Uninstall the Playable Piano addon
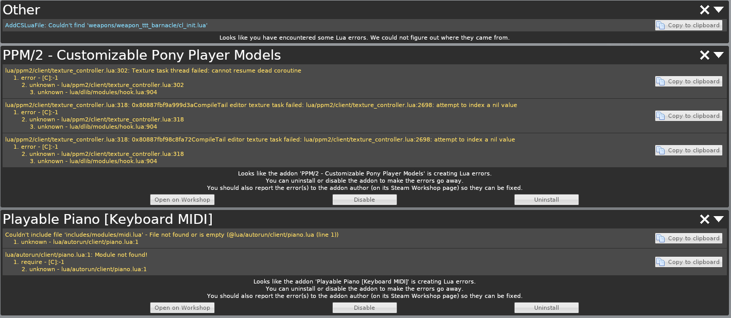Image resolution: width=731 pixels, height=318 pixels. click(x=547, y=308)
